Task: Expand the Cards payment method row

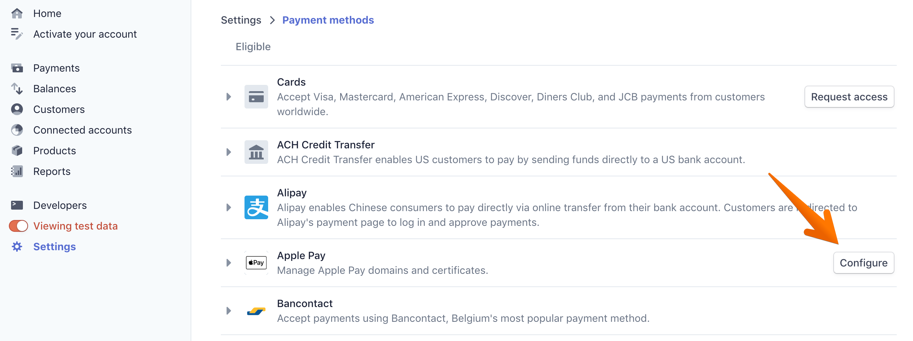Action: (x=229, y=97)
